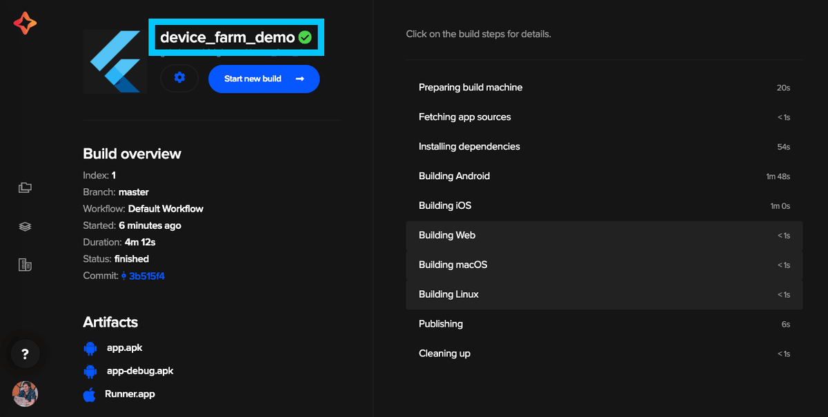
Task: Open the Builds panel from the sidebar
Action: [x=25, y=226]
